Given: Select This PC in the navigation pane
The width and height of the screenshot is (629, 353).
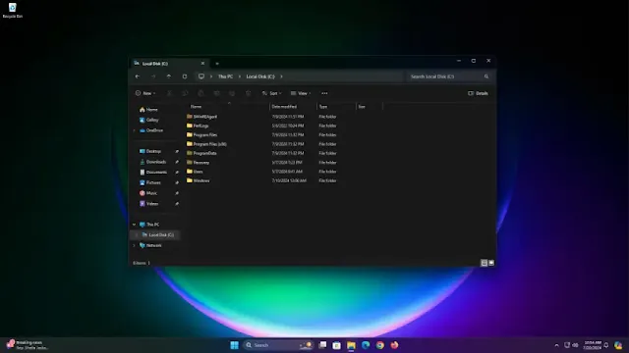Looking at the screenshot, I should tap(149, 225).
